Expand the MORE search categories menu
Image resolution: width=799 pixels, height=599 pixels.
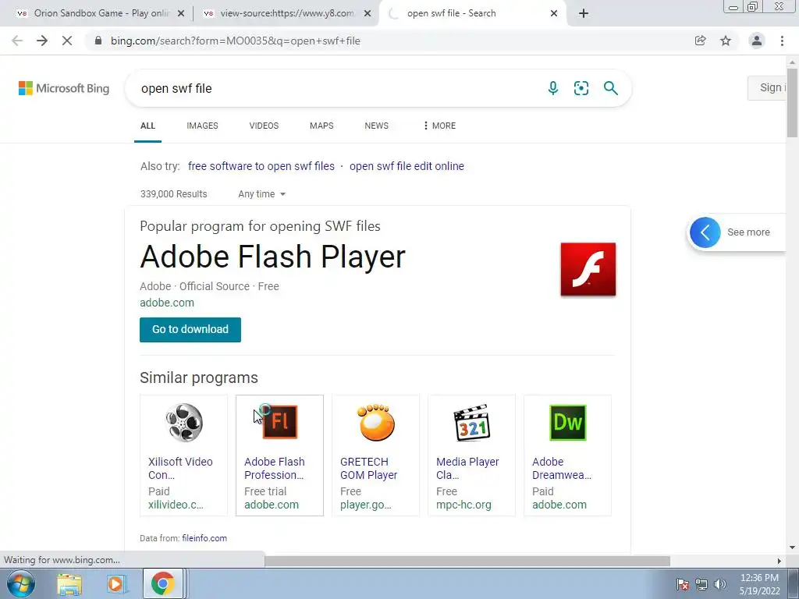(x=439, y=126)
